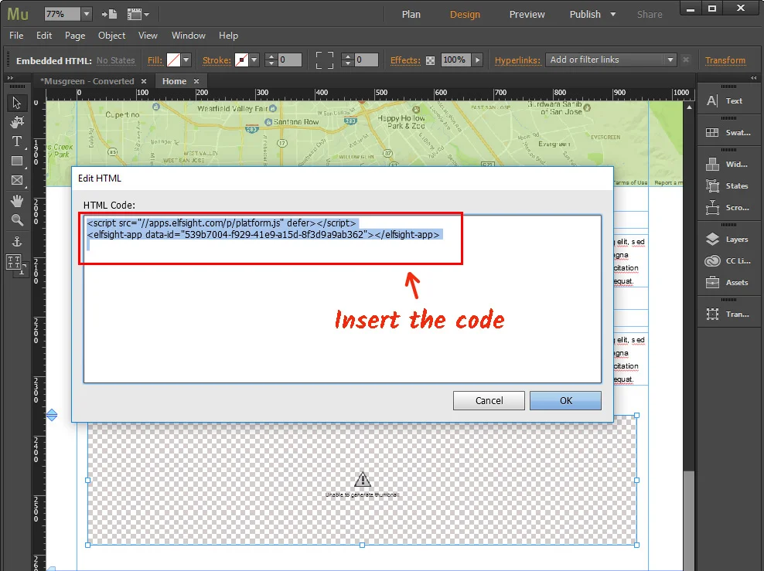Clear hyperlink with the X icon
The image size is (764, 571).
coord(686,59)
